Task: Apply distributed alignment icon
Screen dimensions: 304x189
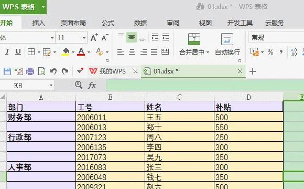Action: point(165,52)
